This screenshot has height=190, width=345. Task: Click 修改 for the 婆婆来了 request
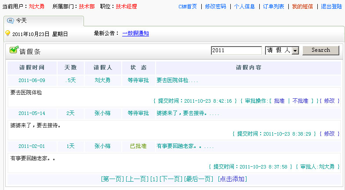tap(329, 134)
